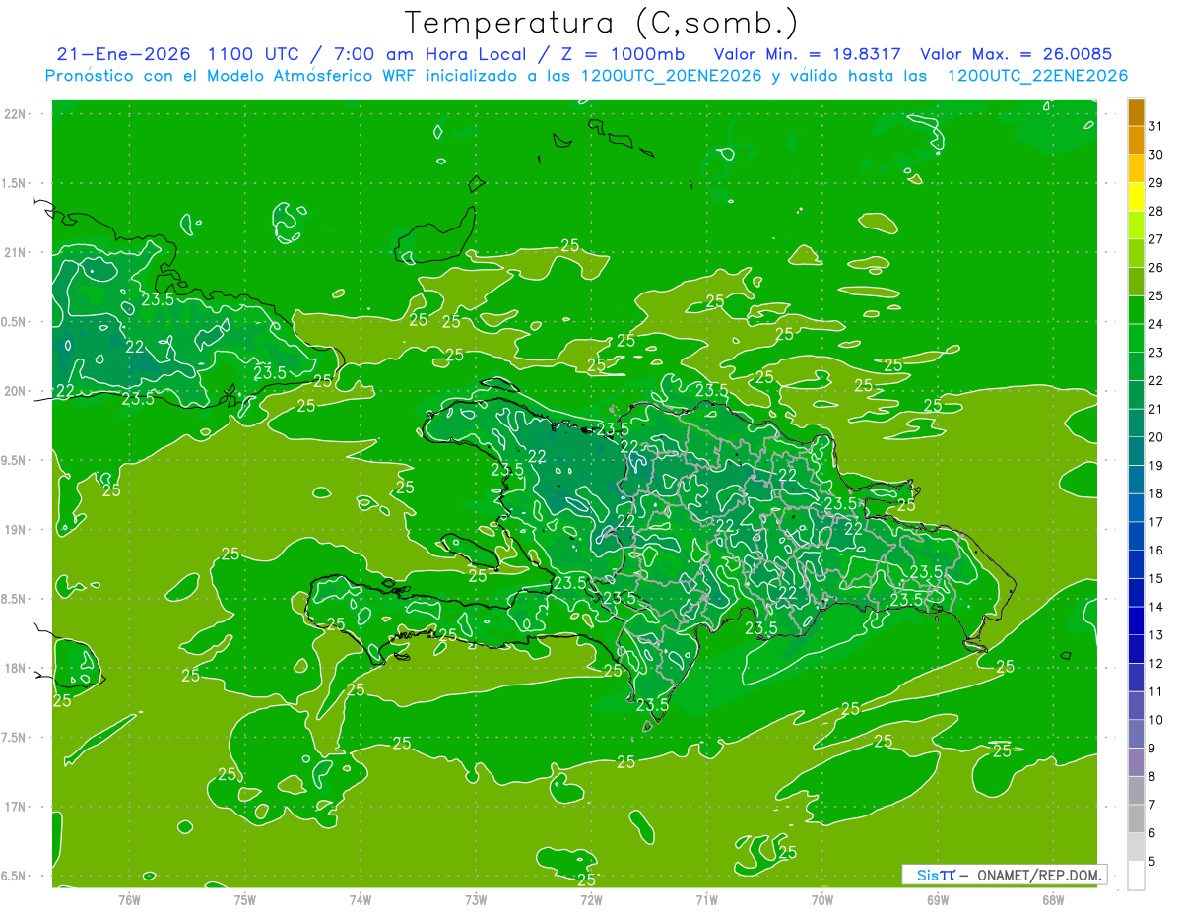Image resolution: width=1182 pixels, height=913 pixels.
Task: Click the gray colorbar swatch between 6 and 7
Action: click(1136, 819)
